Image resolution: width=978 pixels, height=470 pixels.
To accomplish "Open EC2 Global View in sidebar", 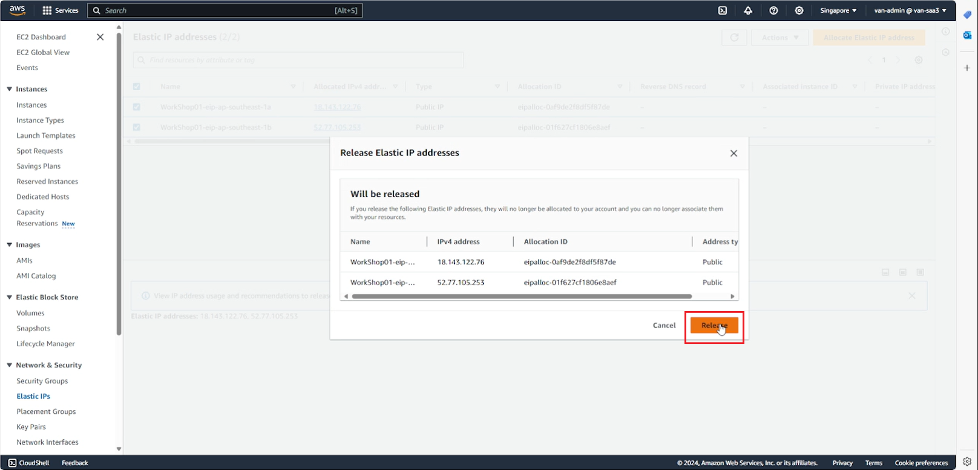I will 43,53.
